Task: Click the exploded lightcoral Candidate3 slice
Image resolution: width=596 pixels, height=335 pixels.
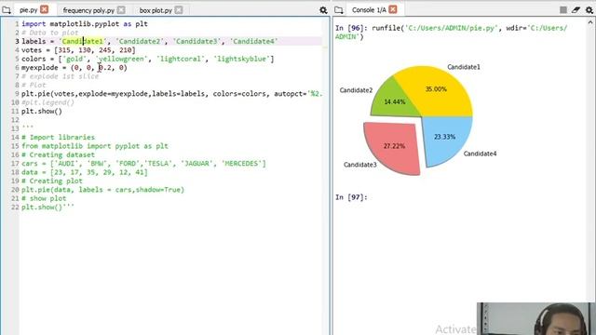Action: (x=391, y=148)
